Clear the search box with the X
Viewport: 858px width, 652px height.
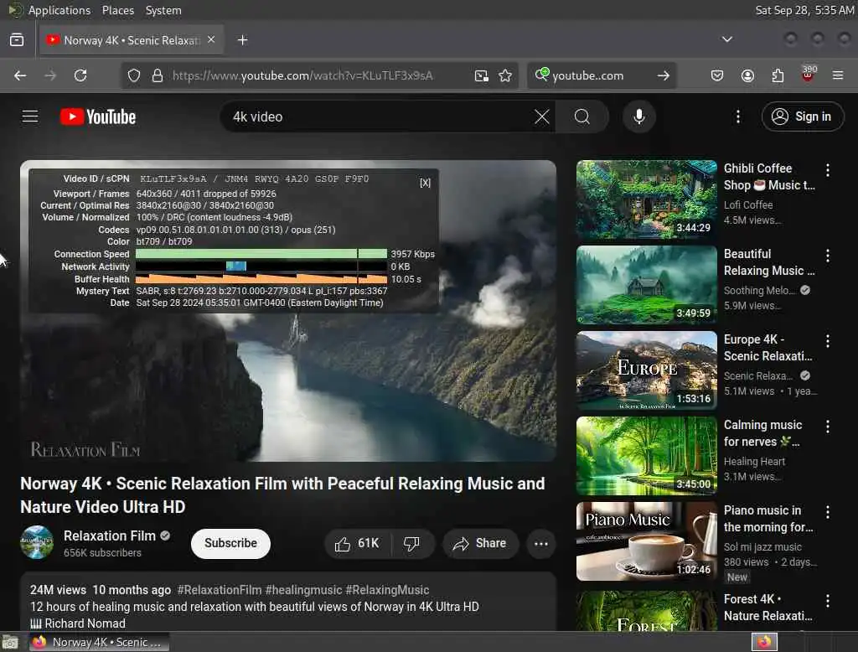pos(542,116)
